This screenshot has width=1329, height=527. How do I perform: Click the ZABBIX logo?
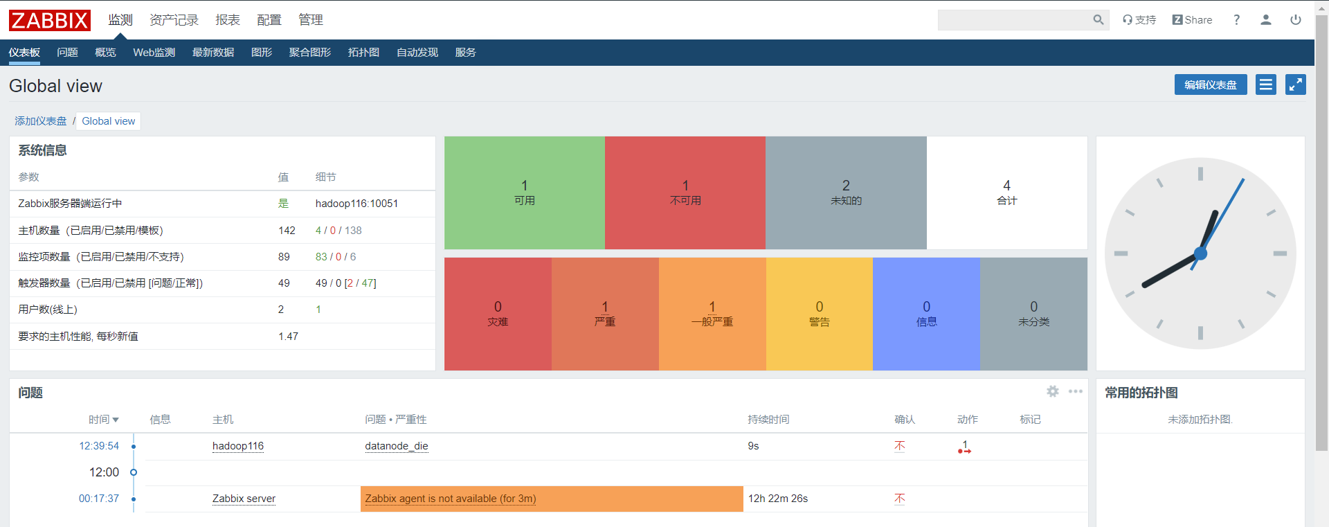50,20
